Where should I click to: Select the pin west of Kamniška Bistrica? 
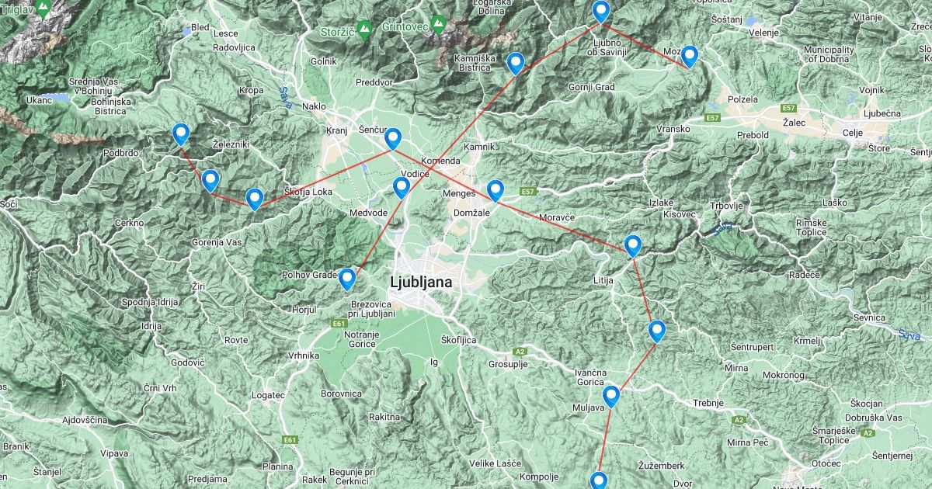point(515,64)
